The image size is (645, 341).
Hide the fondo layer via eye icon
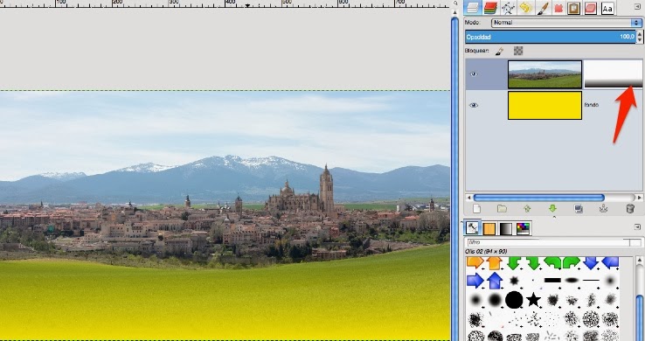pos(474,105)
